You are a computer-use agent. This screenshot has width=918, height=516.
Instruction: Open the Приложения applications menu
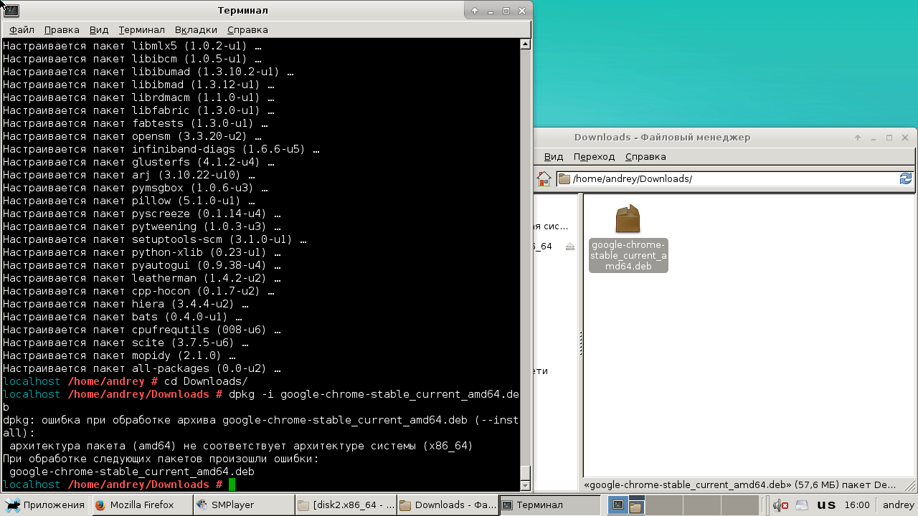tap(44, 505)
